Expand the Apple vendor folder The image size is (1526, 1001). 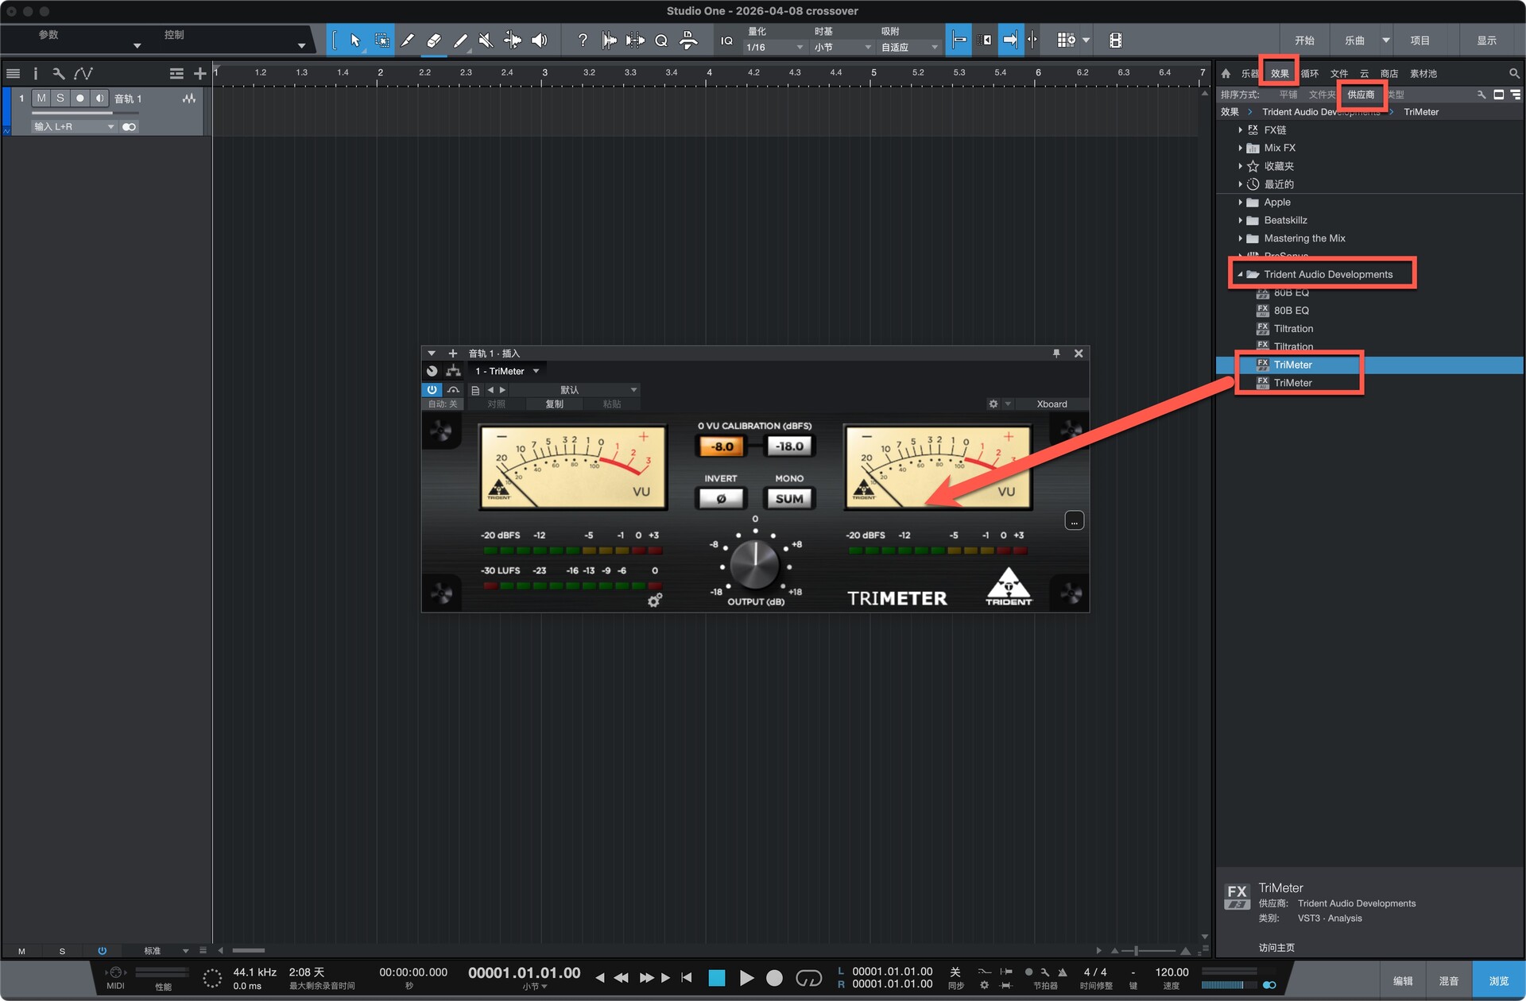[1240, 203]
